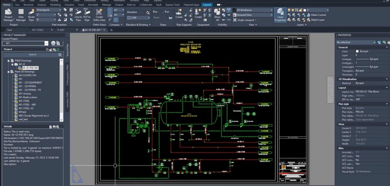Open the Layer Properties panel
390x186 pixels.
(x=280, y=15)
